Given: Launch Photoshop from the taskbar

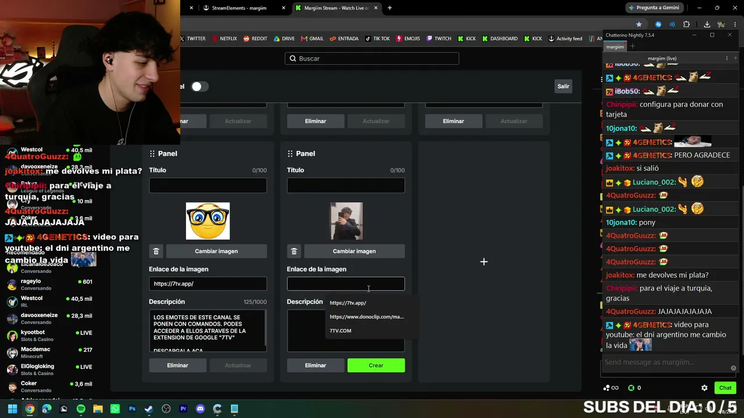Looking at the screenshot, I should tap(132, 409).
